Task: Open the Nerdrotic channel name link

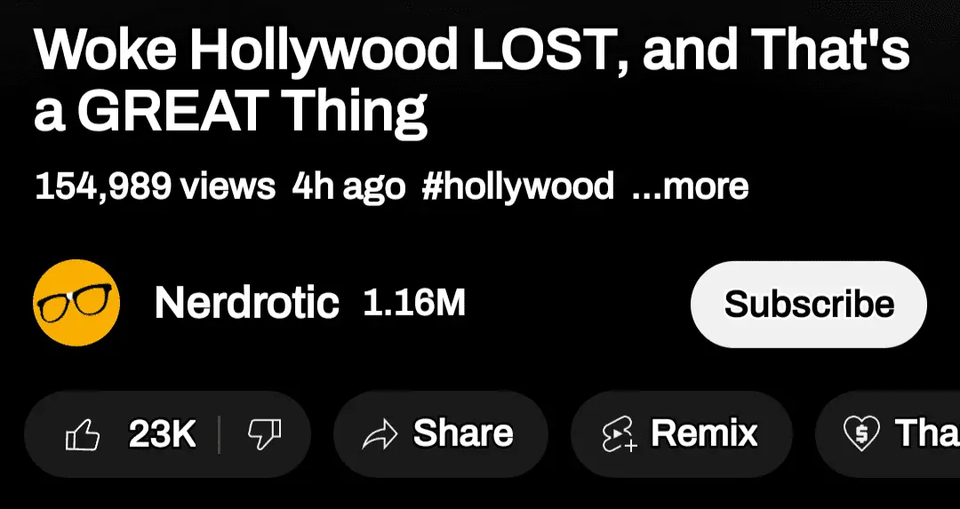Action: [x=246, y=304]
